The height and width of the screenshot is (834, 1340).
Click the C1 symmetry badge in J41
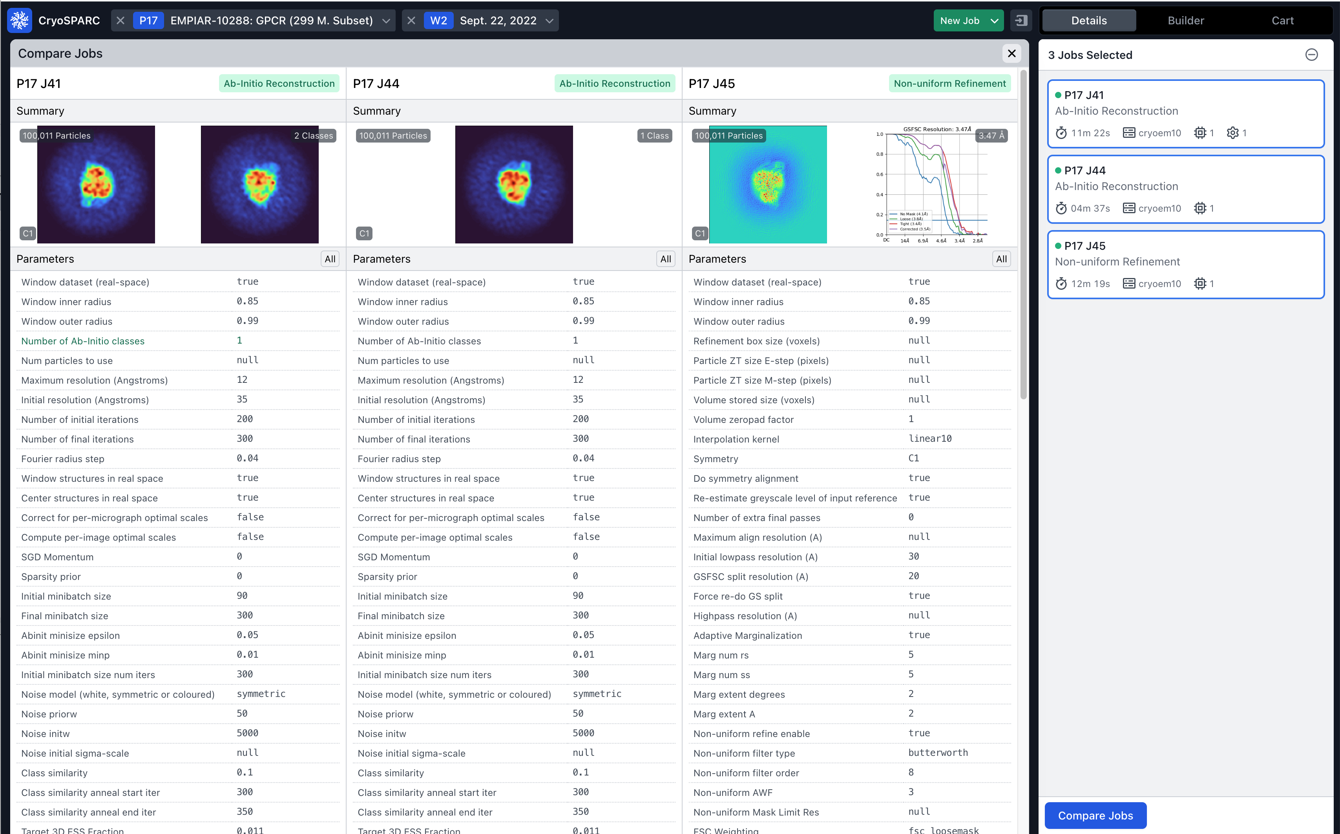(28, 233)
